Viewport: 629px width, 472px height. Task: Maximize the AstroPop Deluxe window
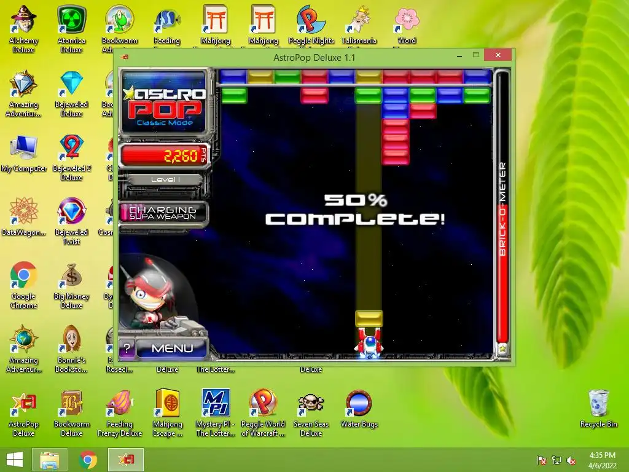pyautogui.click(x=476, y=55)
